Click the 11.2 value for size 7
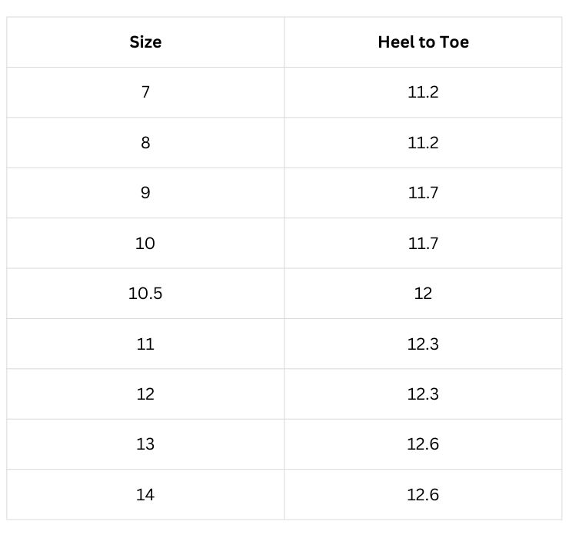Screen dimensions: 569x538 click(x=423, y=92)
